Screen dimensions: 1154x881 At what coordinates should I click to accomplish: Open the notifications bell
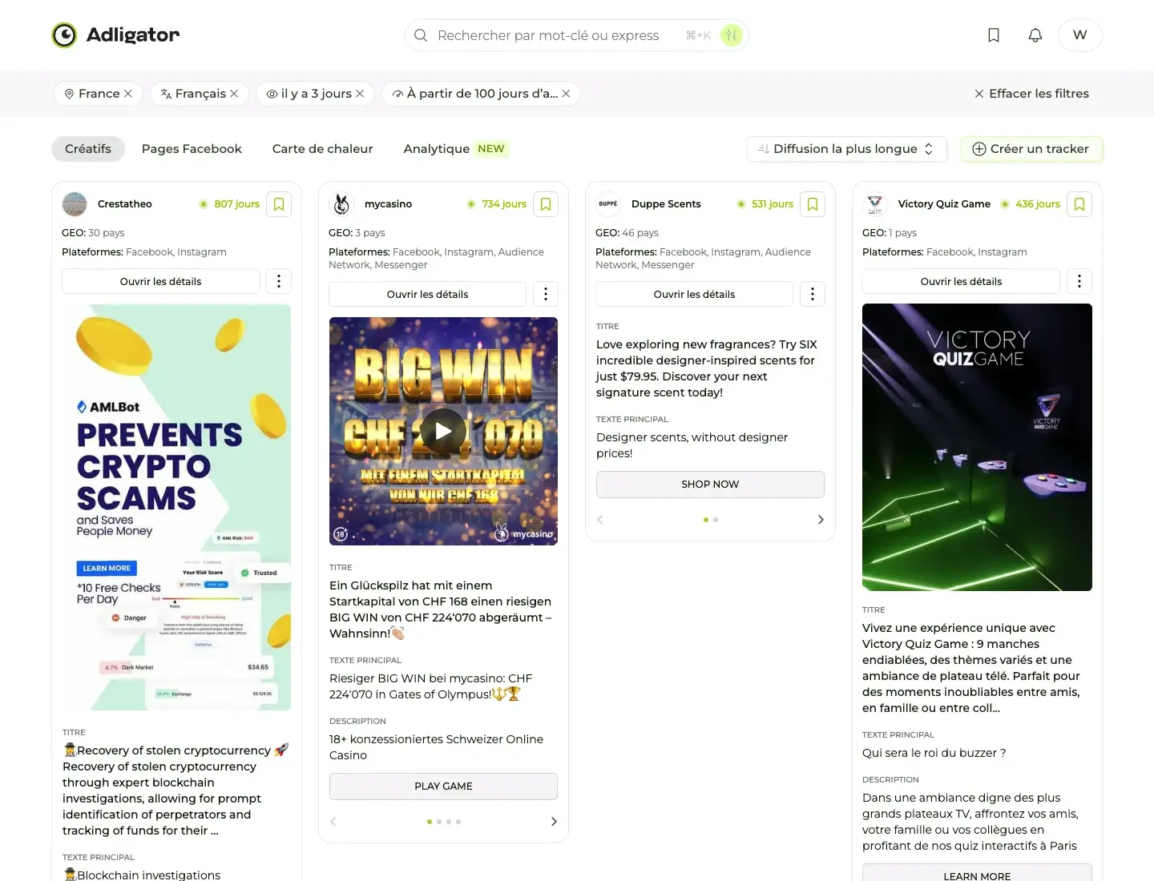click(x=1035, y=35)
